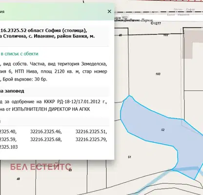Click the partially hidden neighbor ID ending 2325.40
Screen dimensions: 203x195
pos(8,132)
